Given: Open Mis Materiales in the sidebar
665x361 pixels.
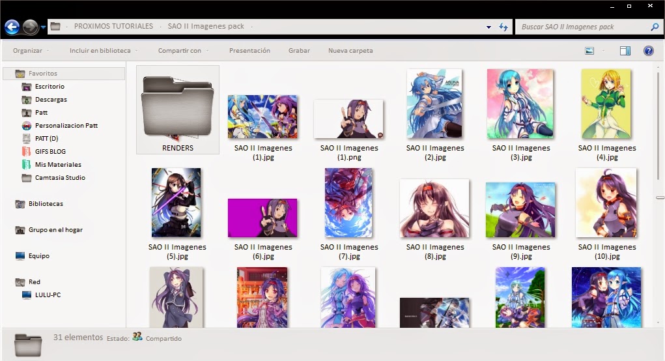Looking at the screenshot, I should point(58,165).
